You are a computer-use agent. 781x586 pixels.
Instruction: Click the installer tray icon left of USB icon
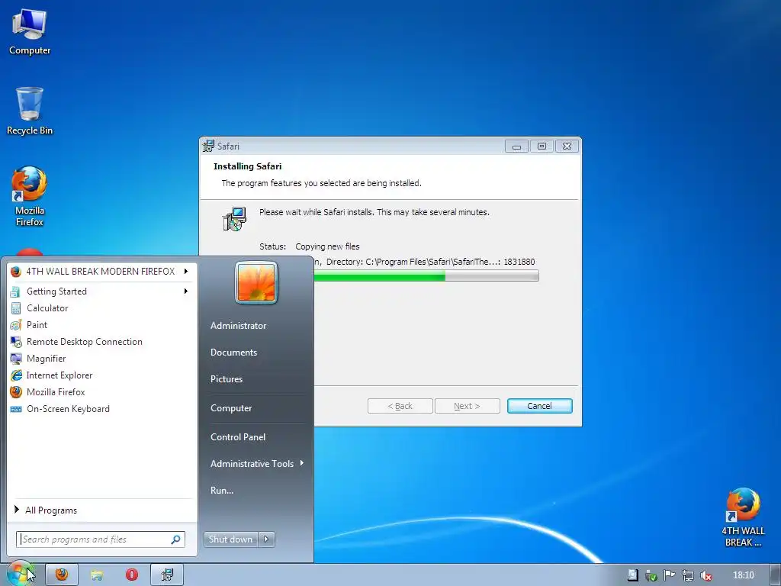632,575
